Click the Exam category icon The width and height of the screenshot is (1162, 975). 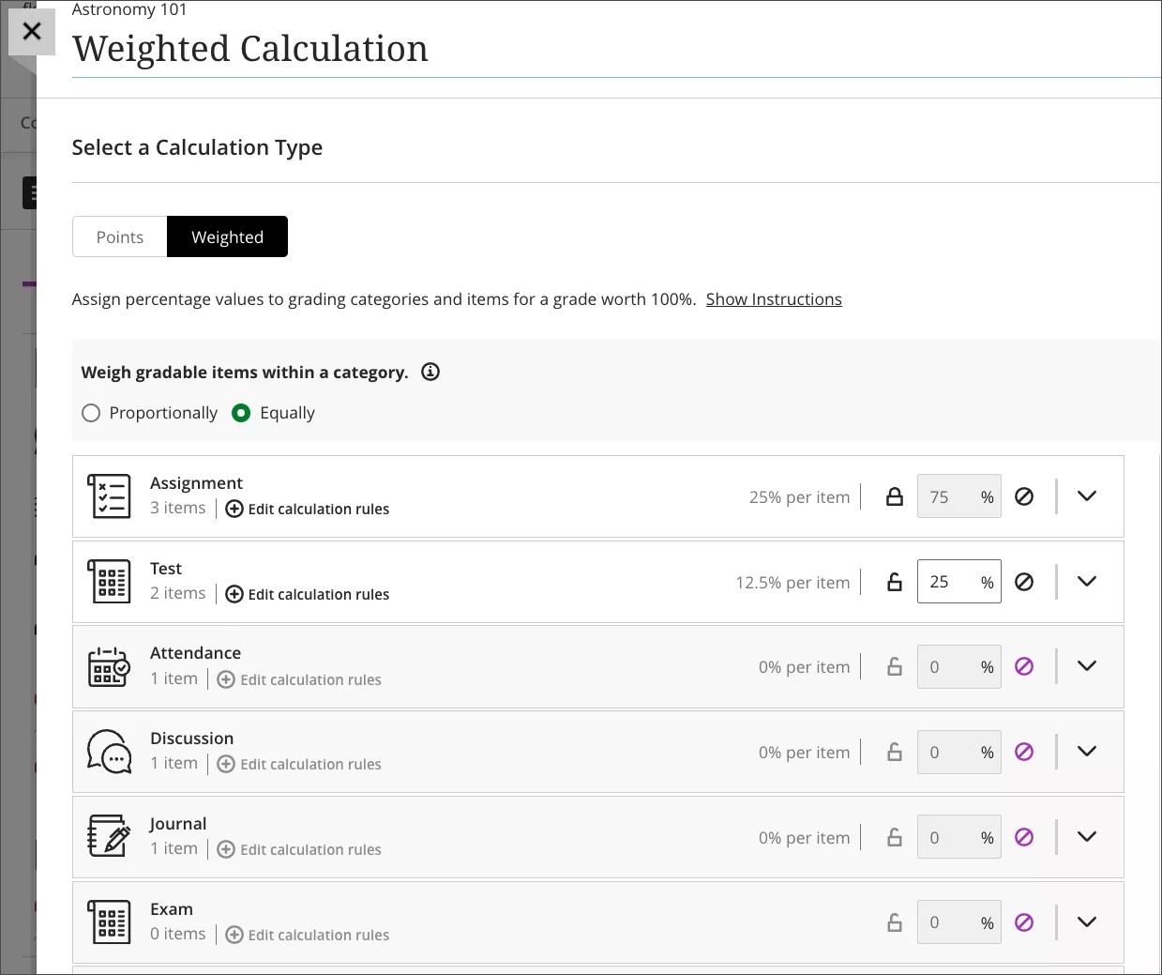109,922
